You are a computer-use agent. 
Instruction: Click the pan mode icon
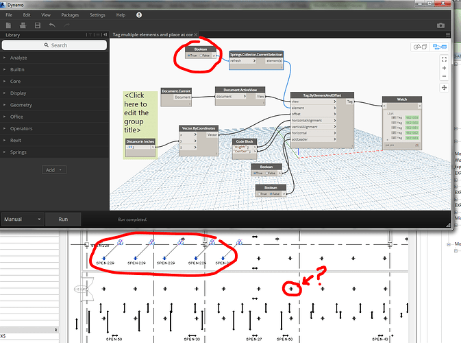444,87
